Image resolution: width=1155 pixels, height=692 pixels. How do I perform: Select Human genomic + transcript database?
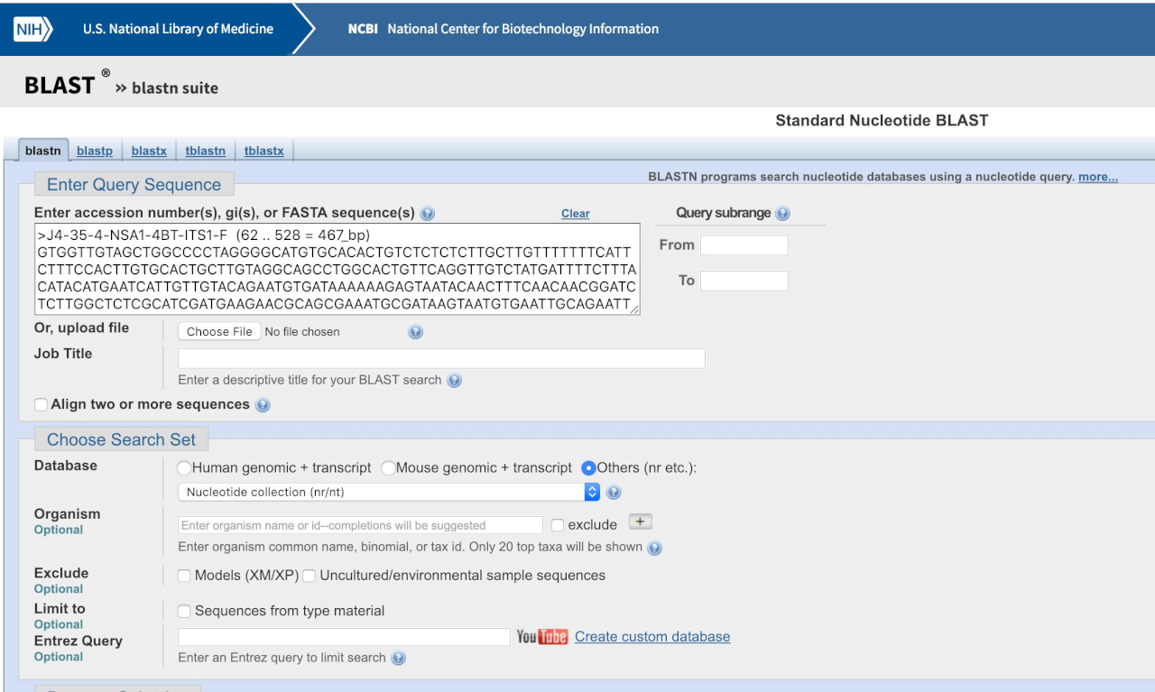pyautogui.click(x=184, y=468)
